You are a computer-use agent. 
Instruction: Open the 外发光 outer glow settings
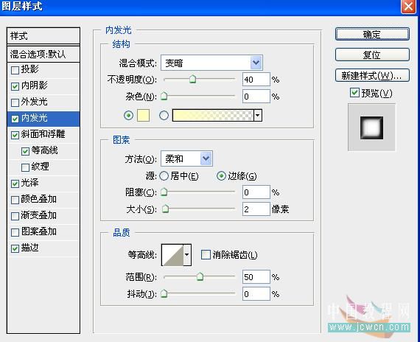[x=34, y=102]
